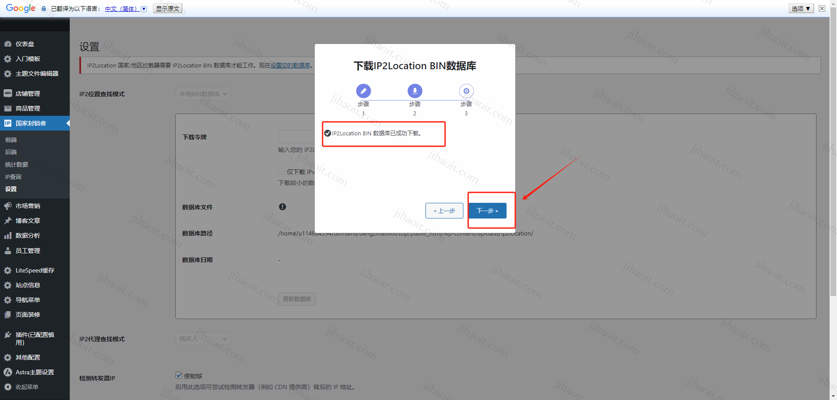
Task: Open 后端 submenu item
Action: [11, 152]
